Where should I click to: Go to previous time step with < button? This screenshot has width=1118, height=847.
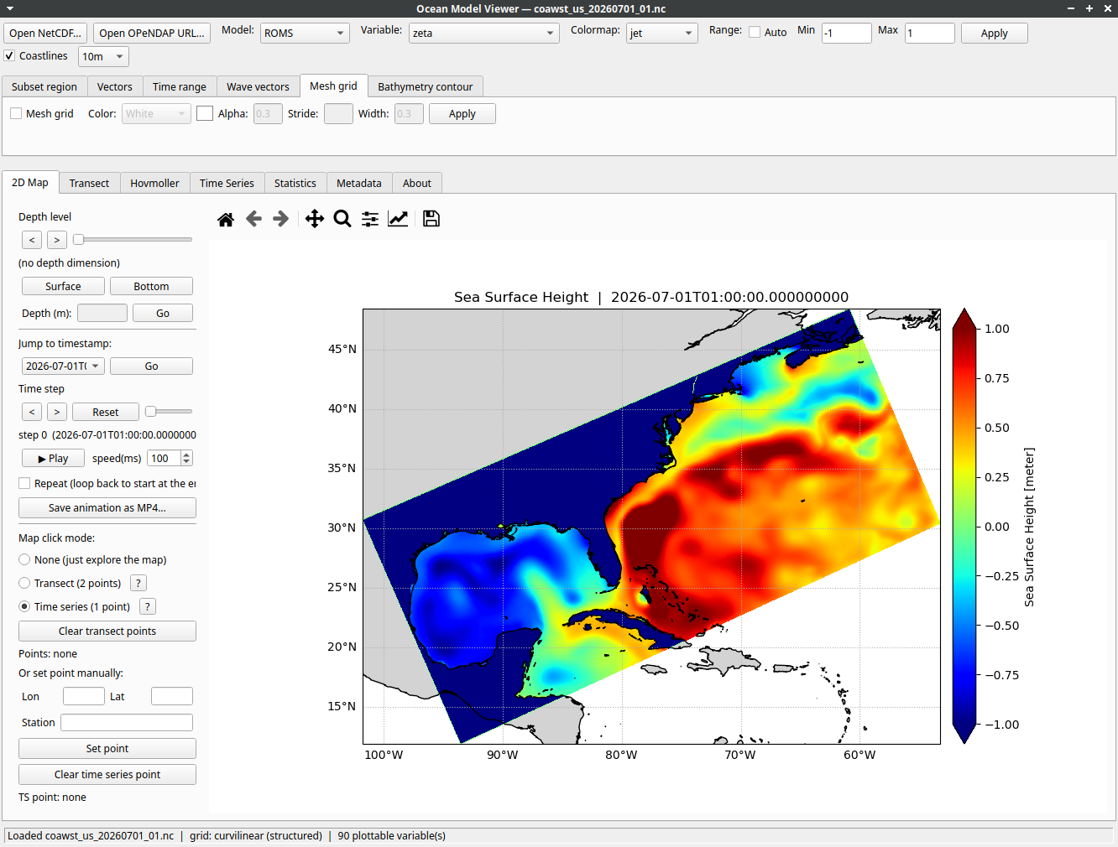(32, 412)
